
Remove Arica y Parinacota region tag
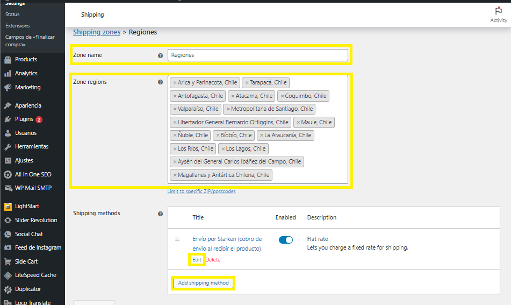[175, 83]
